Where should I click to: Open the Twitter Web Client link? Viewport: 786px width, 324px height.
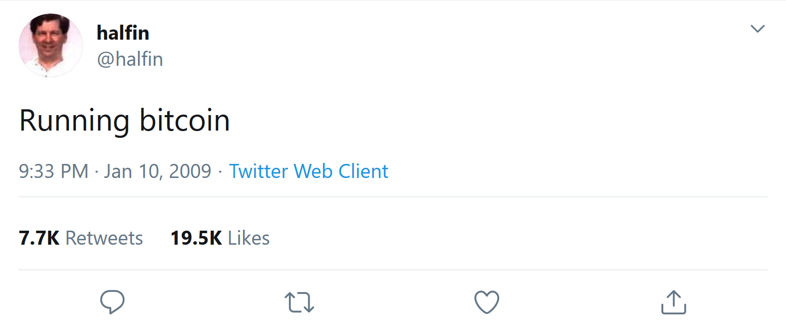pyautogui.click(x=308, y=171)
